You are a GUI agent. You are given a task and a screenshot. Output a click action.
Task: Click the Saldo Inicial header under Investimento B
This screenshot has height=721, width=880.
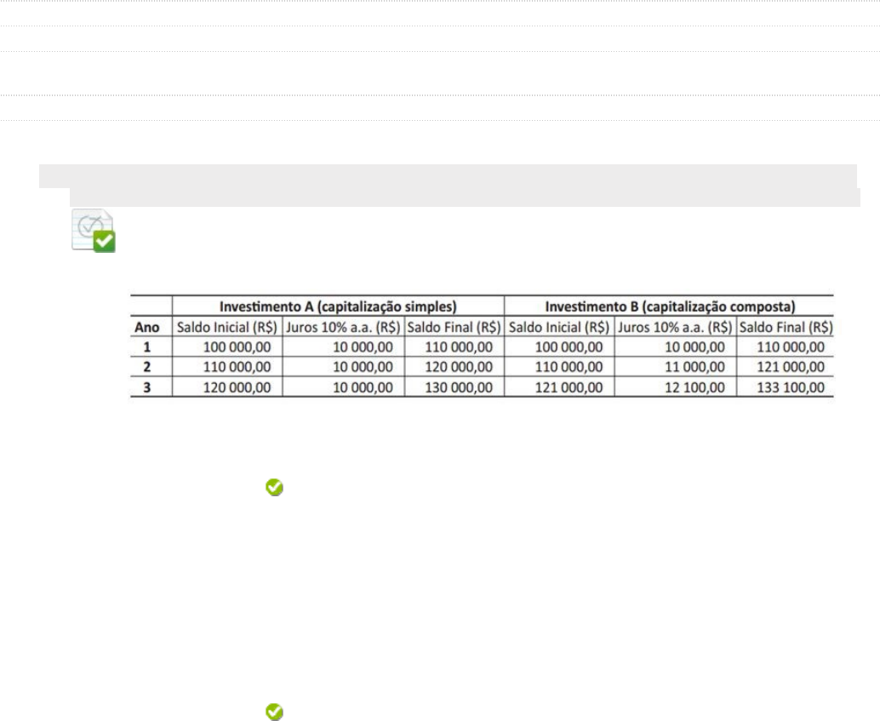pos(559,327)
